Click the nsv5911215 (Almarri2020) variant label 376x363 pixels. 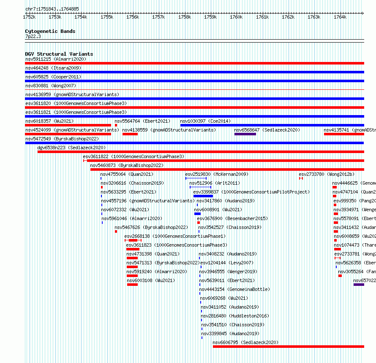[56, 59]
